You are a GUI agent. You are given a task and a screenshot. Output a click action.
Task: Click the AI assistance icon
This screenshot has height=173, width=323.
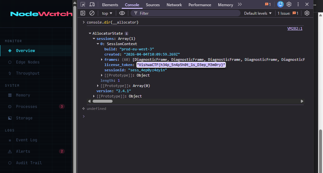tap(280, 5)
